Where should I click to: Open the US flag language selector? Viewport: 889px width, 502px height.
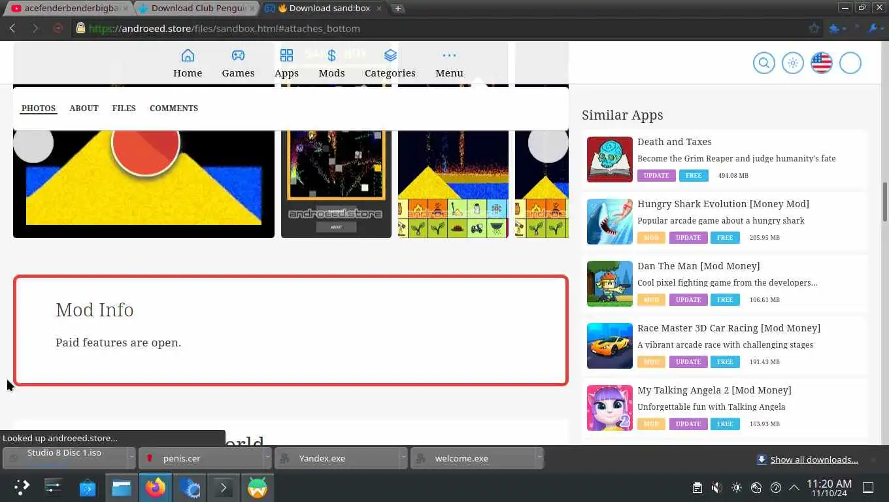point(821,63)
